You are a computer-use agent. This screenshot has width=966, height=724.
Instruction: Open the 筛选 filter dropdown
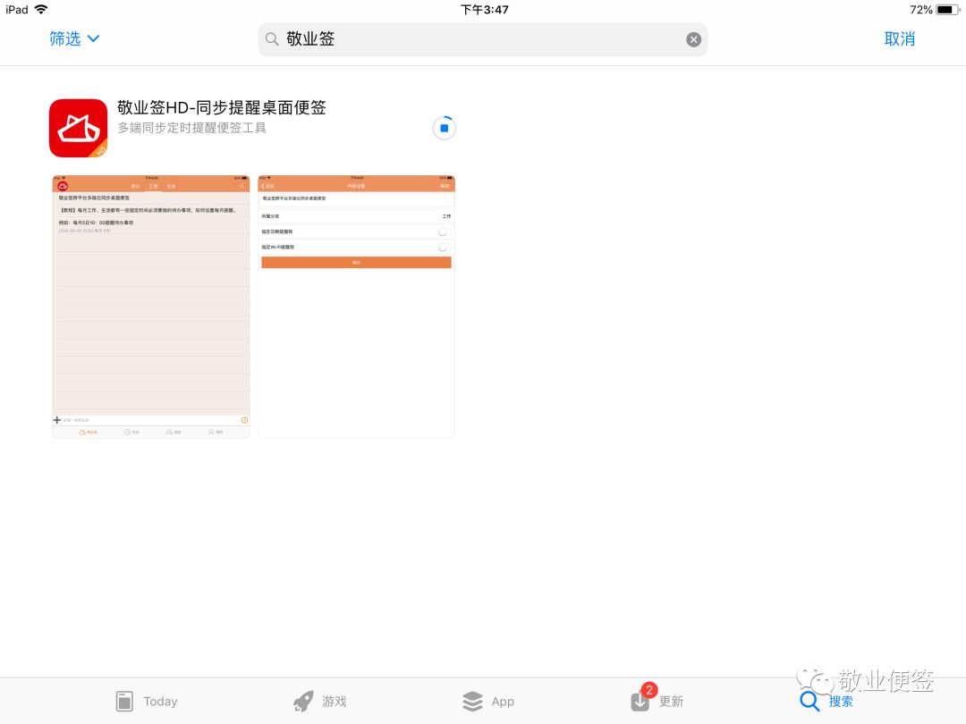(74, 38)
